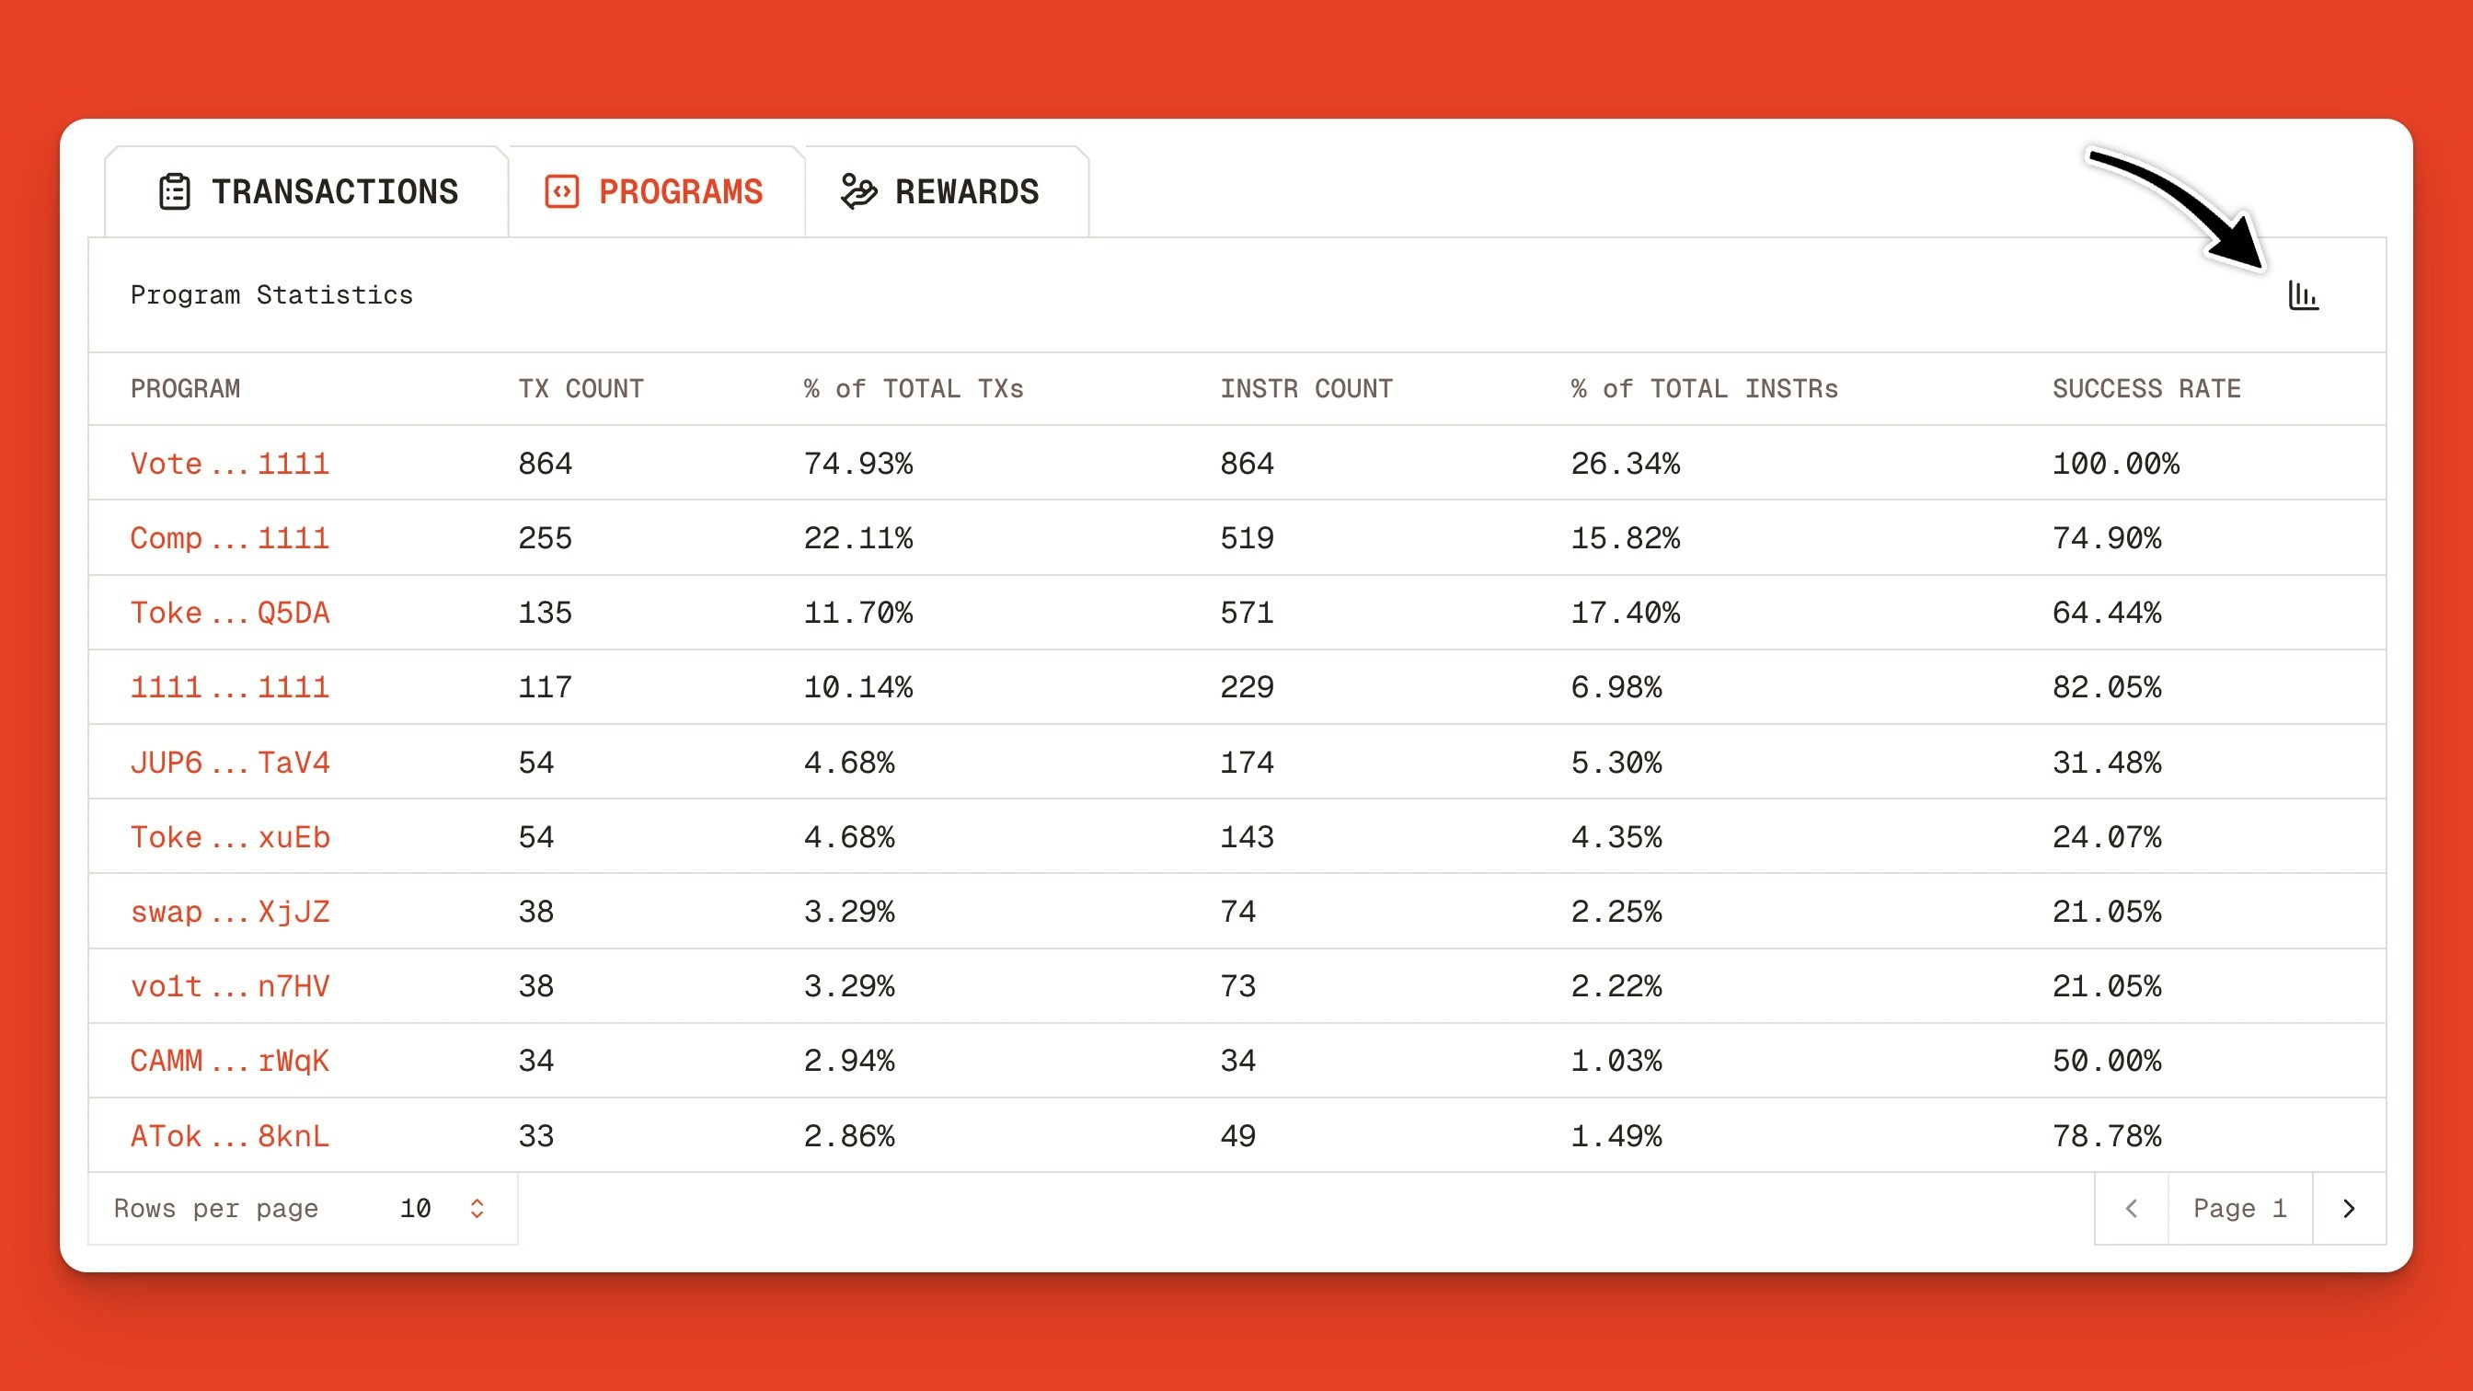Click the bar chart icon near Program Statistics
Screen dimensions: 2473x1391
tap(2302, 295)
